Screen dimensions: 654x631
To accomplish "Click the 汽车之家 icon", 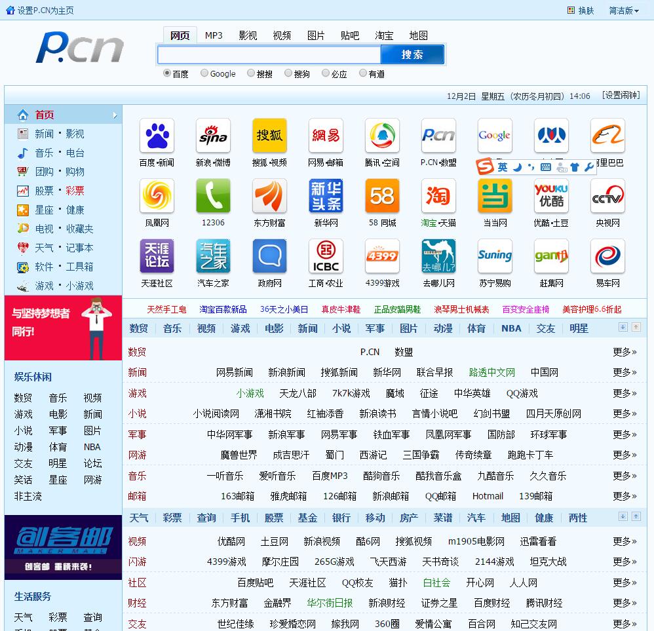I will point(213,256).
